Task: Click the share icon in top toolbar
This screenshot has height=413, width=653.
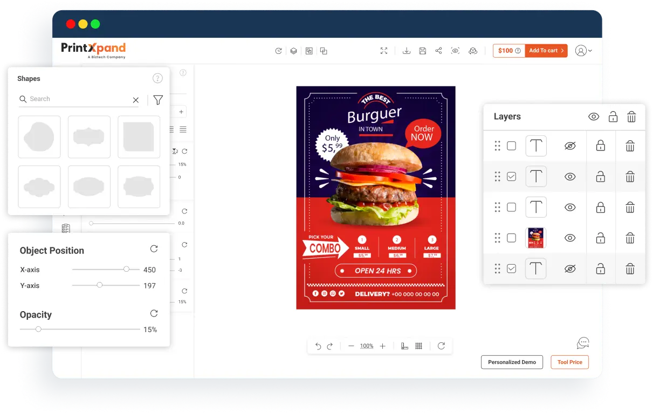Action: (x=438, y=51)
